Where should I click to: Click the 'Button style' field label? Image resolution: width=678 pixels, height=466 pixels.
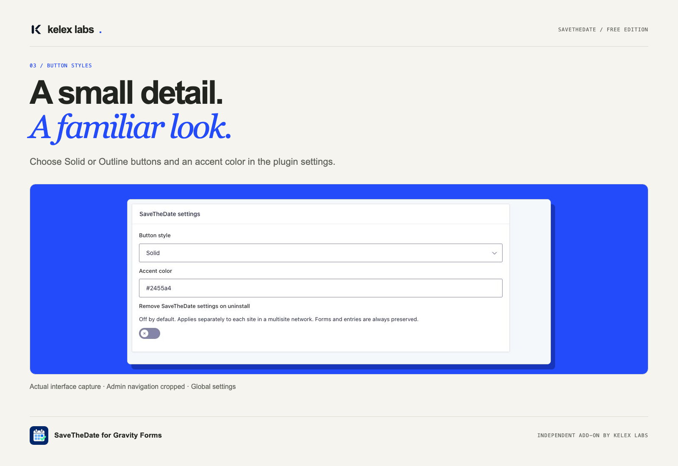click(155, 236)
